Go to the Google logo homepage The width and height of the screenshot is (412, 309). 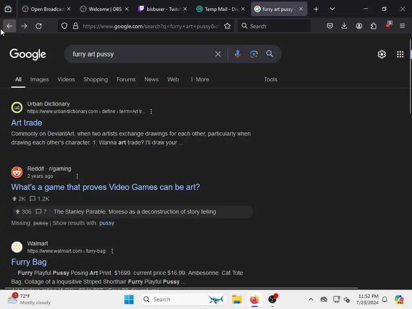tap(28, 54)
